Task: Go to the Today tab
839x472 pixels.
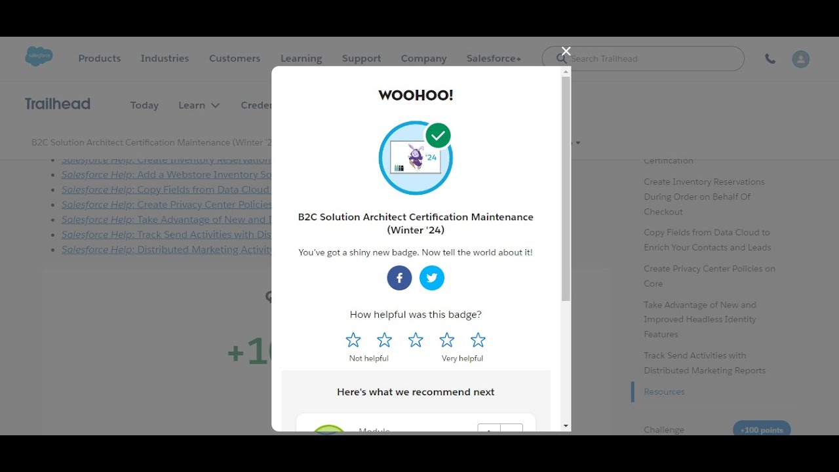Action: (144, 106)
